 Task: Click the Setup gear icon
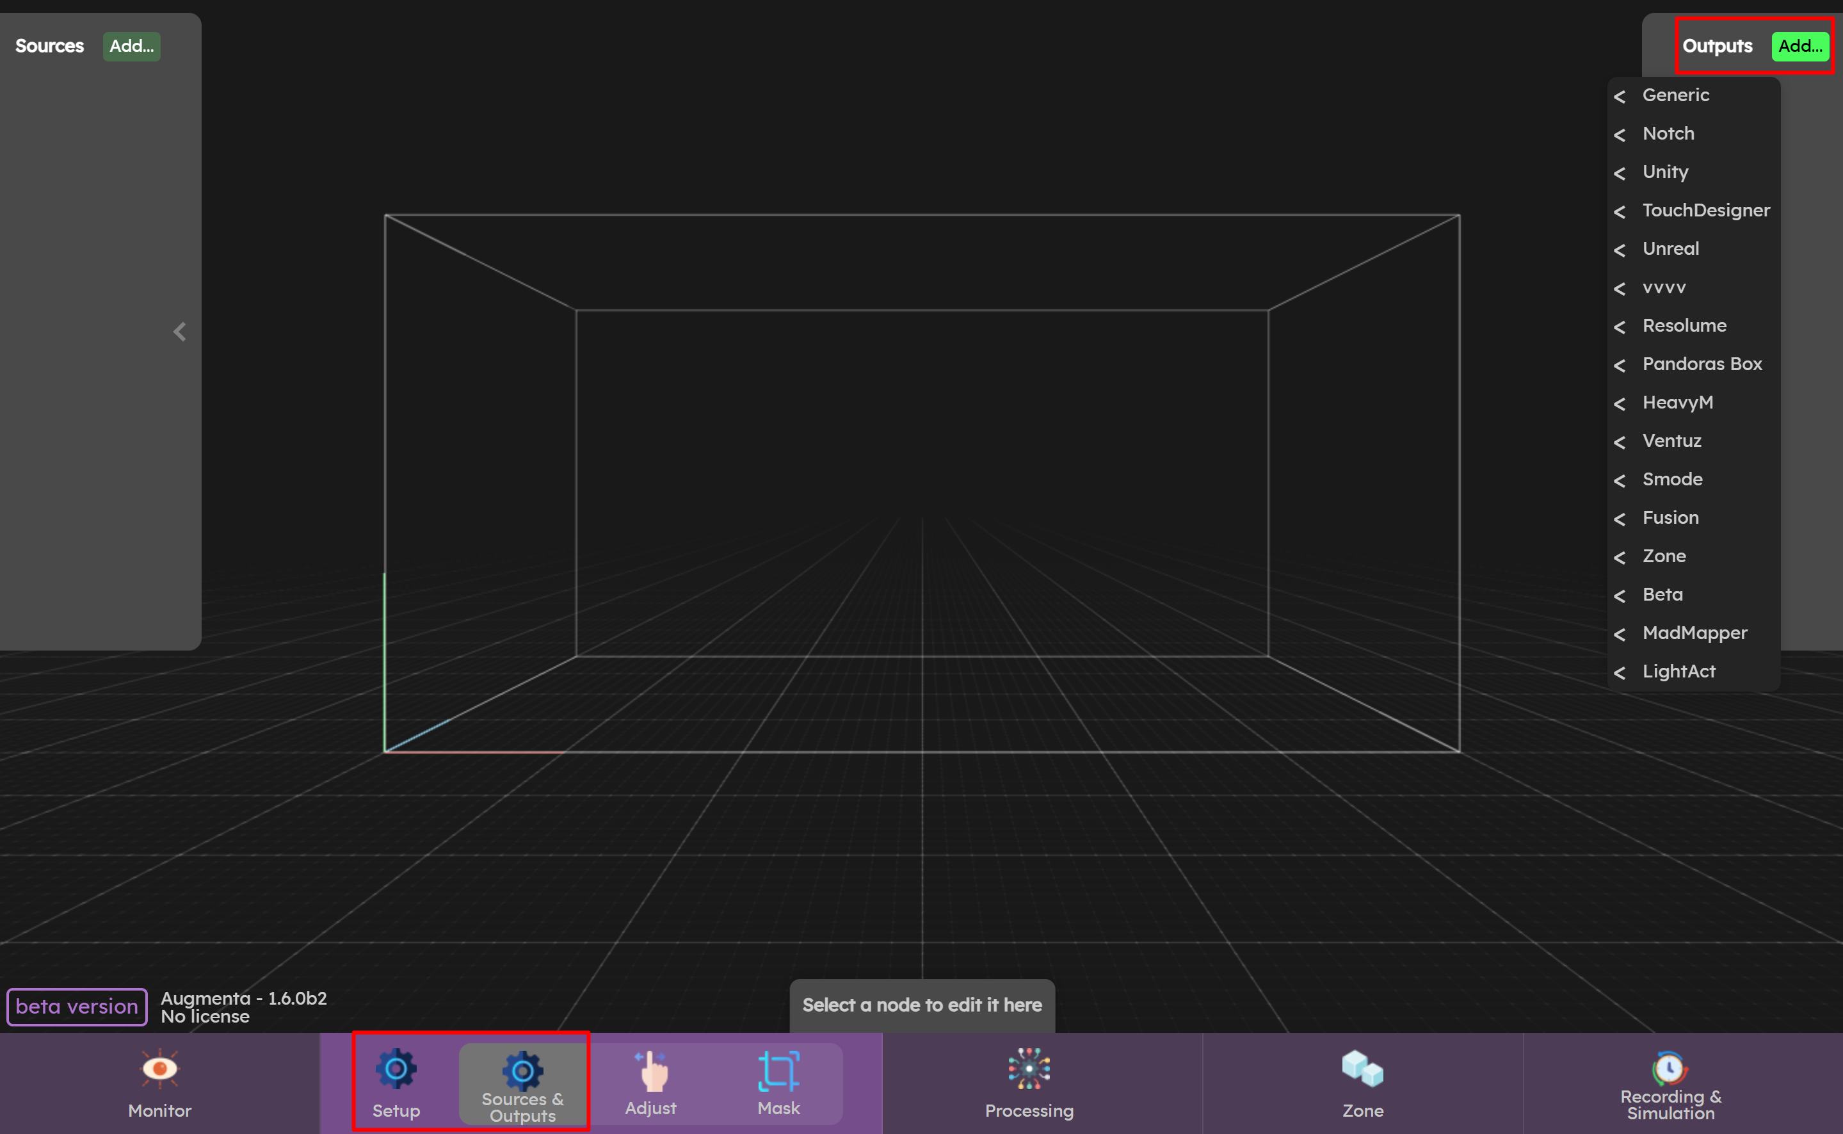click(396, 1069)
